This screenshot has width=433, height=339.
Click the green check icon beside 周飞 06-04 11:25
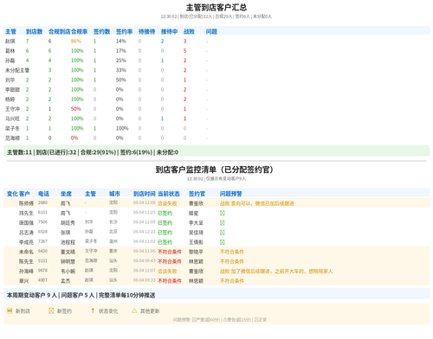coord(222,213)
